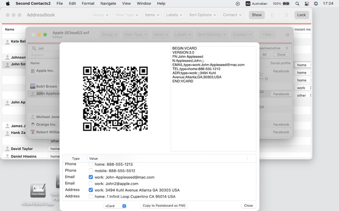Expand the Sort Options dropdown in AddressBook
The image size is (339, 211).
click(203, 15)
